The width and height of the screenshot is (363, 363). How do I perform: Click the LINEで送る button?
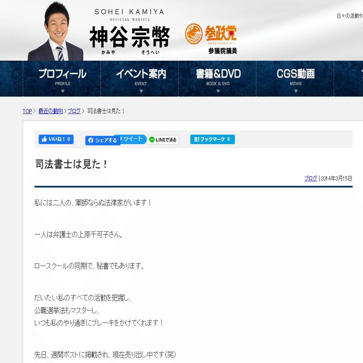pos(163,140)
